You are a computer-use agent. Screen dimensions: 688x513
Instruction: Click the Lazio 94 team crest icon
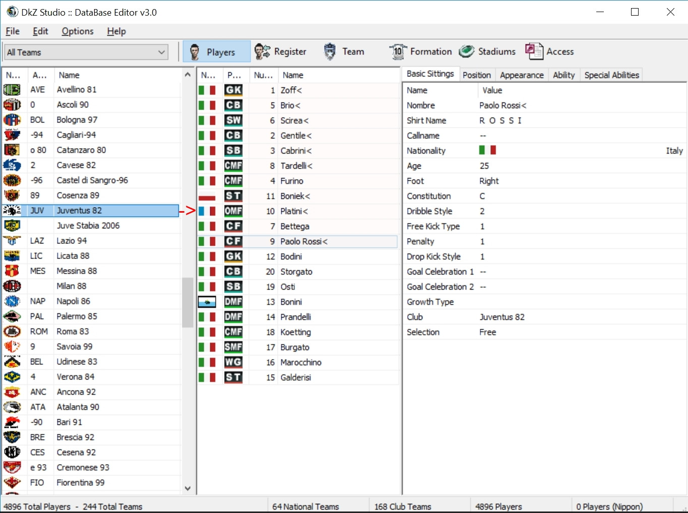pyautogui.click(x=12, y=241)
